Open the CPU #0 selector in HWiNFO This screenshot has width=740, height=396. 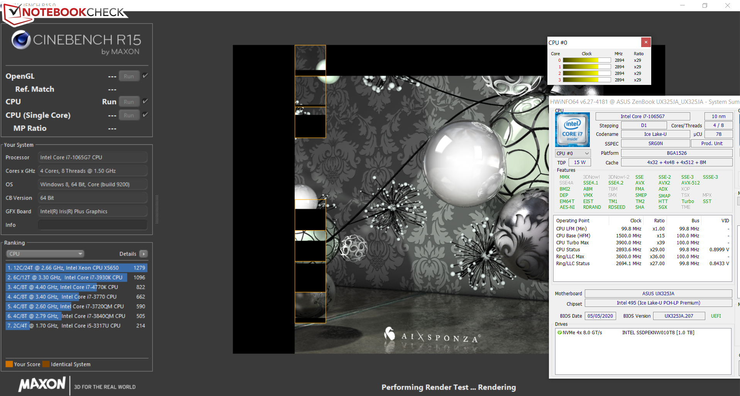(x=572, y=153)
